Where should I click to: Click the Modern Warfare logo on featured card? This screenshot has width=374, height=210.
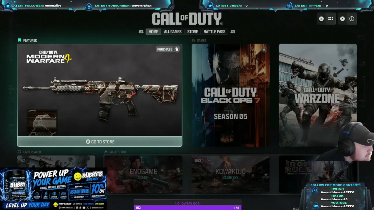click(49, 57)
